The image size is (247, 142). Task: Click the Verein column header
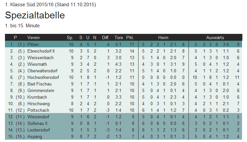[x=33, y=37]
